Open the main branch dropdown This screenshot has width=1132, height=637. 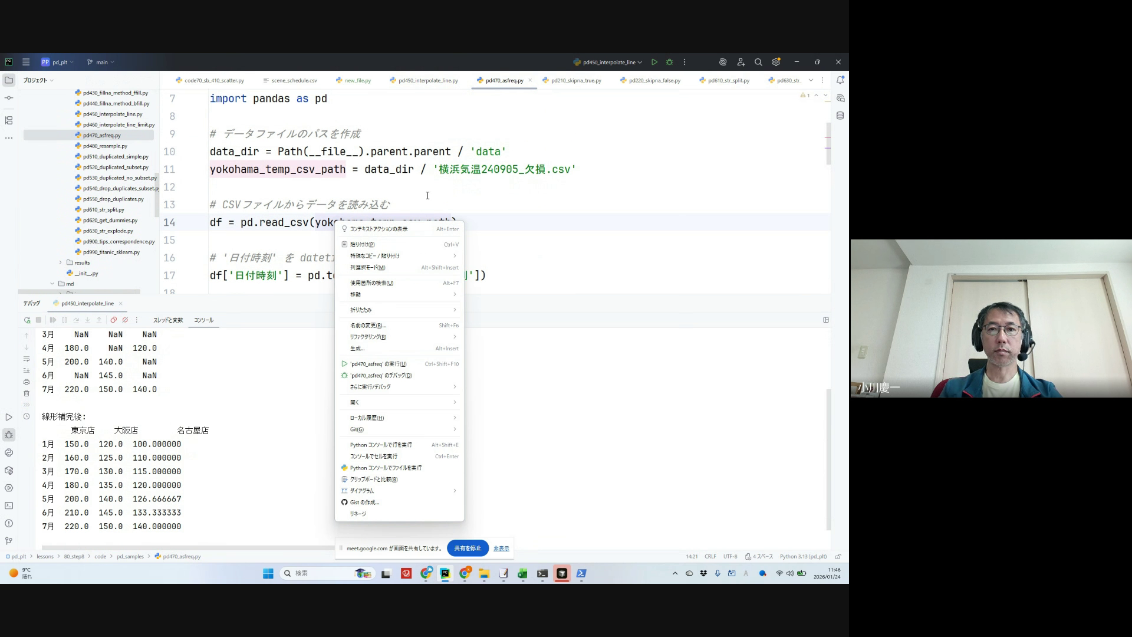[101, 62]
